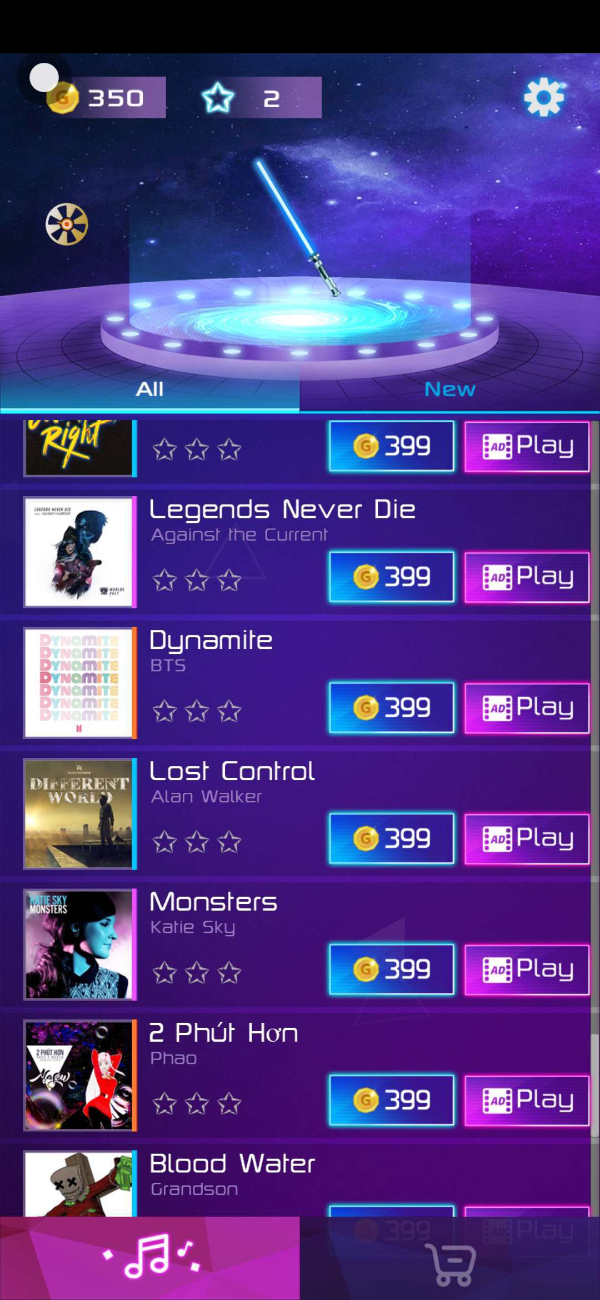Image resolution: width=600 pixels, height=1300 pixels.
Task: Select the Dynamite album cover thumbnail
Action: [79, 683]
